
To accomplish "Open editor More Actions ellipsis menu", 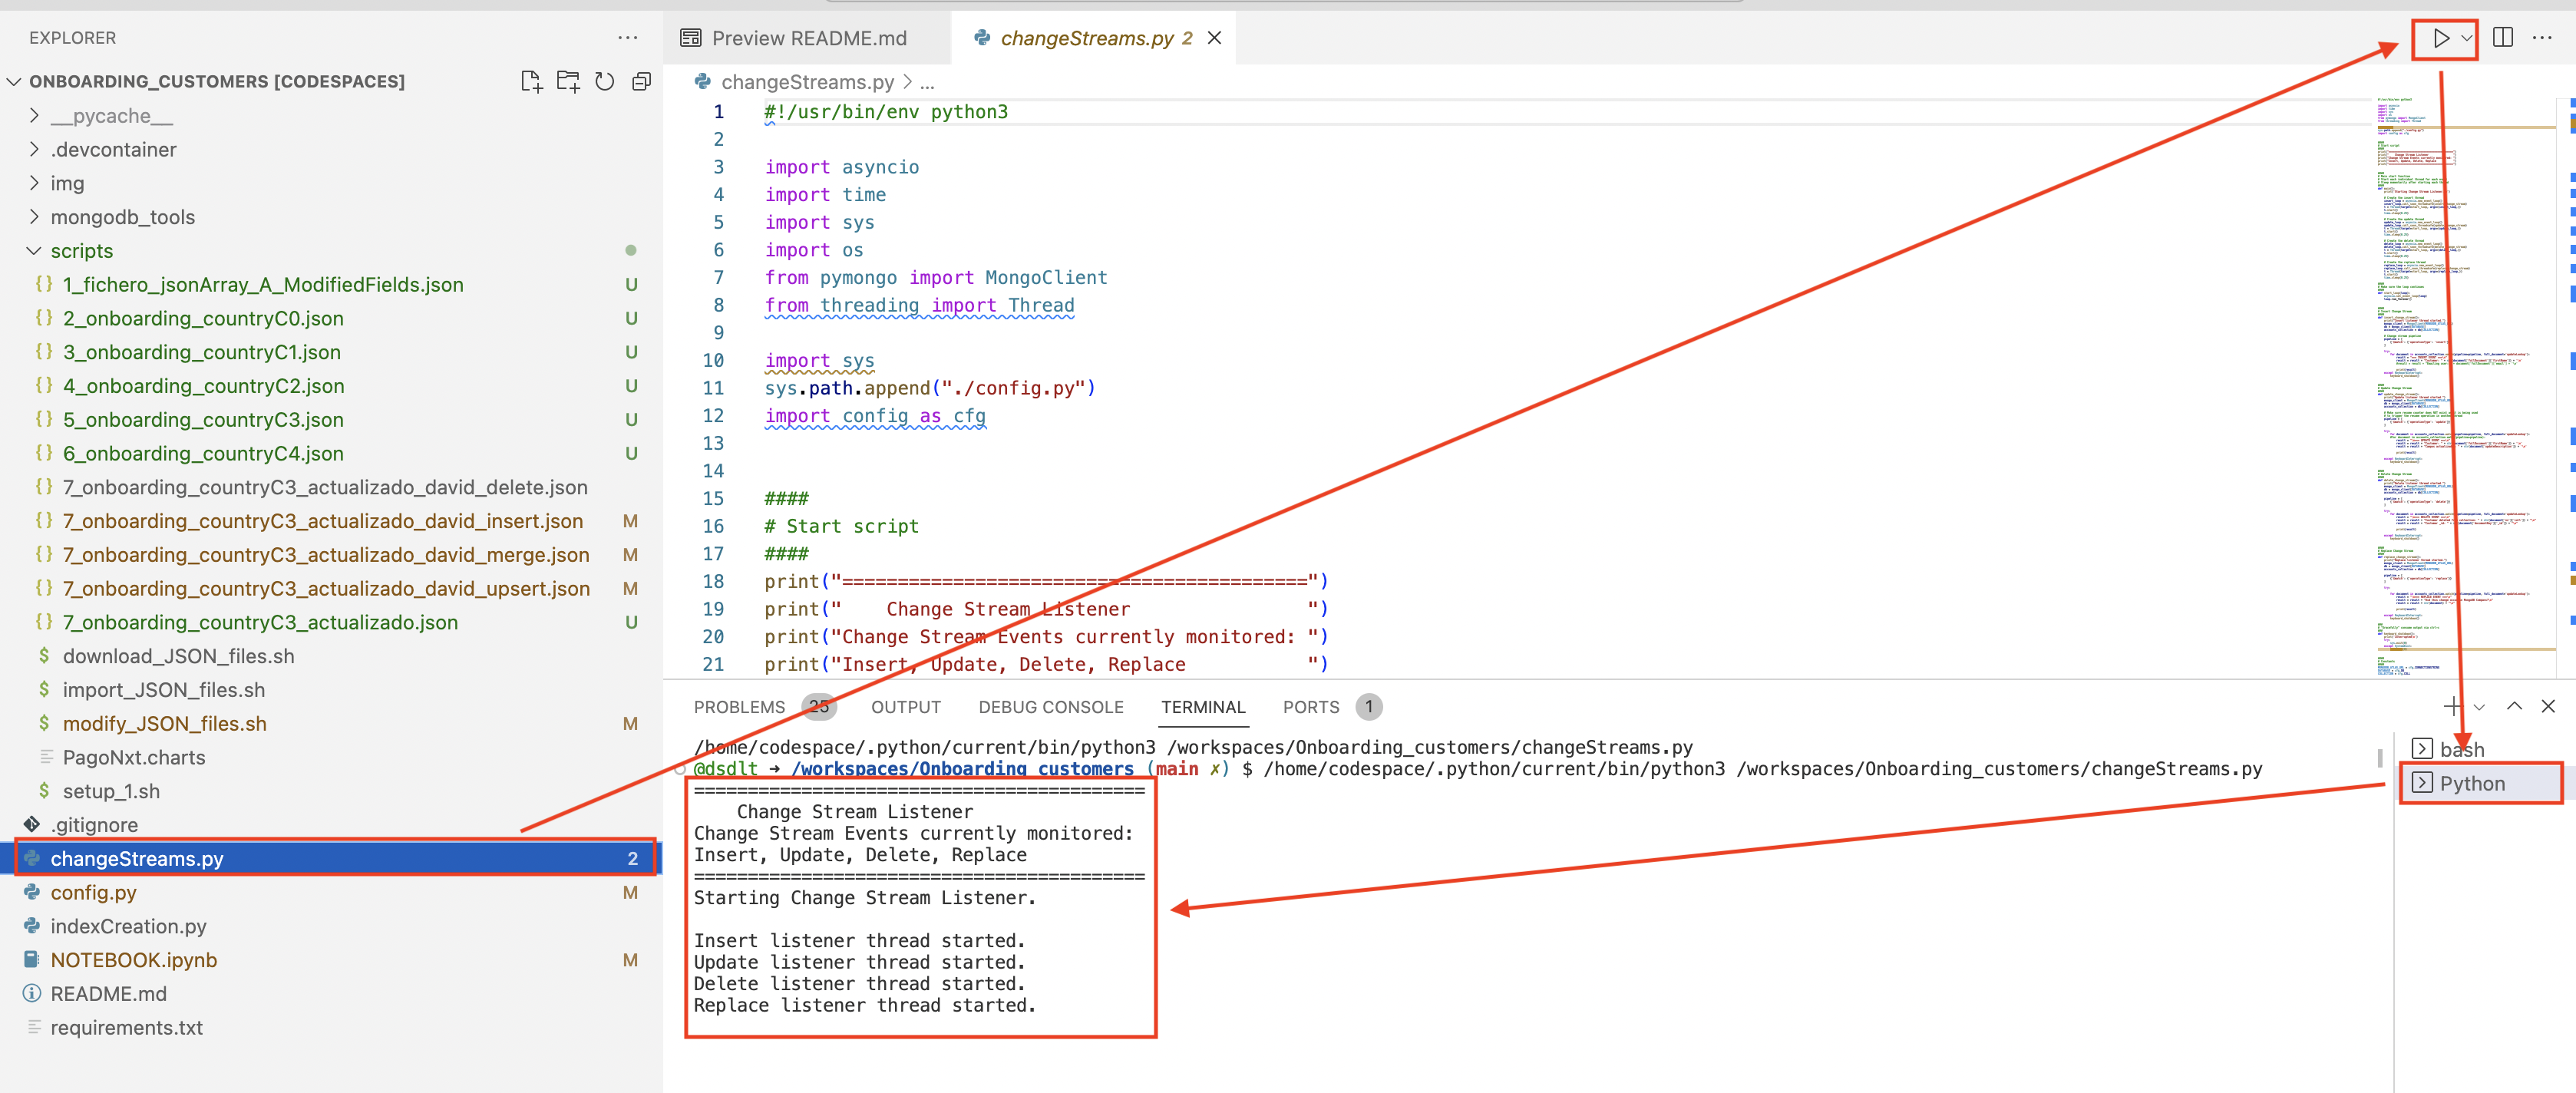I will coord(2541,38).
